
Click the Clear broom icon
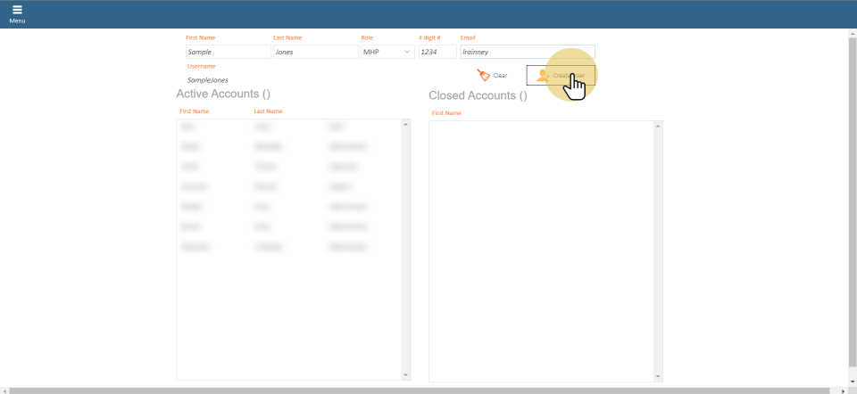(483, 76)
